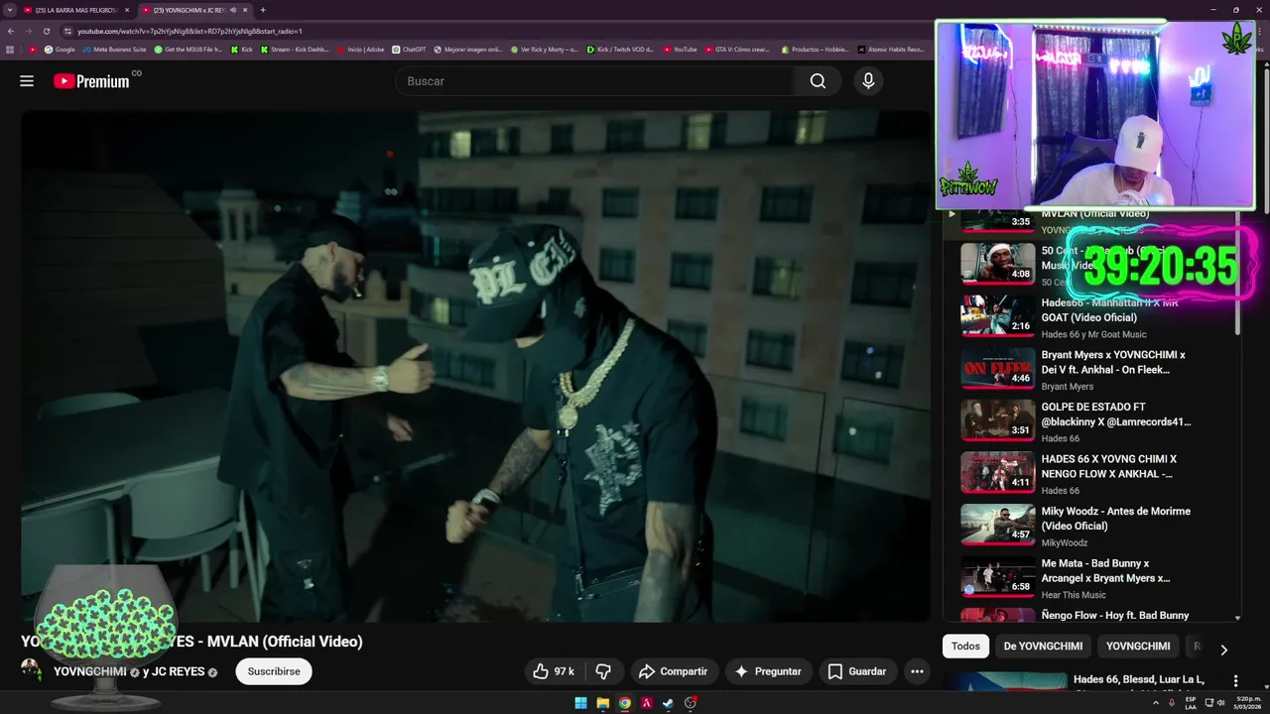Play Me Mata - Bad Bunny thumbnail
The width and height of the screenshot is (1270, 714).
point(997,577)
